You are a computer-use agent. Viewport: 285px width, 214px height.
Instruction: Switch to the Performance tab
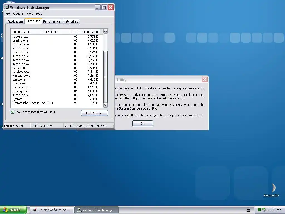coord(51,21)
